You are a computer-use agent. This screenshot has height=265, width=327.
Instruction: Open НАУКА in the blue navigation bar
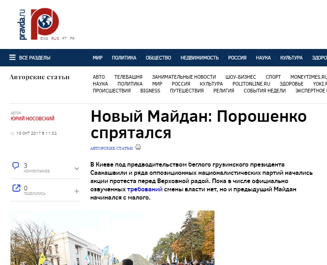click(263, 58)
